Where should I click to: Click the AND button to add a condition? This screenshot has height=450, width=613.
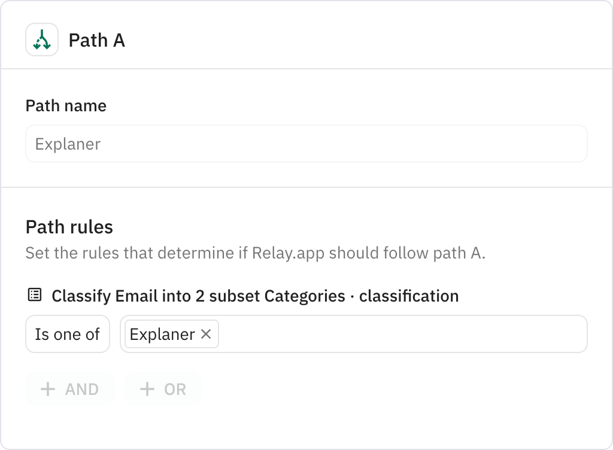69,389
